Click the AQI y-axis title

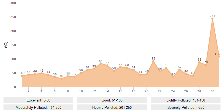pos(6,45)
